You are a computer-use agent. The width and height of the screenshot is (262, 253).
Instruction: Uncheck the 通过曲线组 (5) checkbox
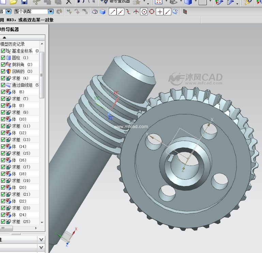tap(3, 85)
